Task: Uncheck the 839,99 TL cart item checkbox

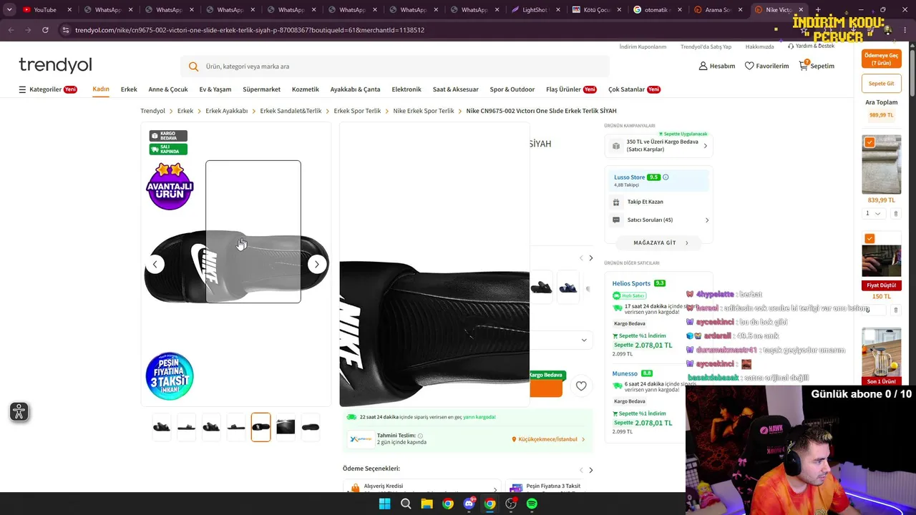Action: pyautogui.click(x=869, y=142)
